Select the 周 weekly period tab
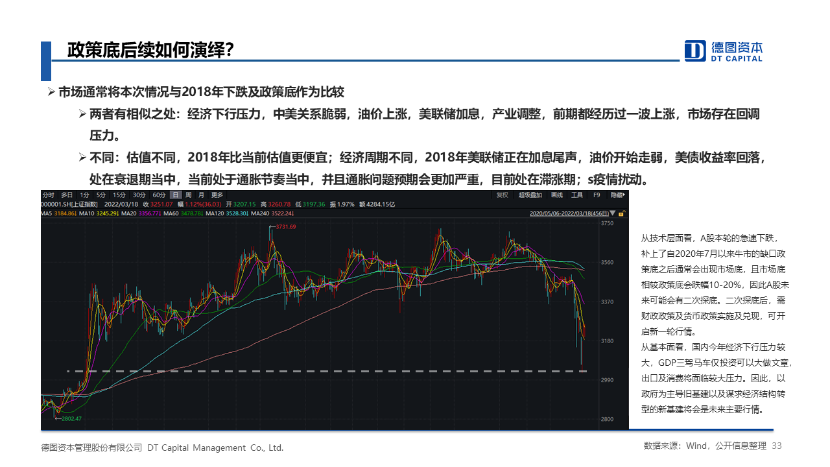This screenshot has width=830, height=467. click(188, 195)
